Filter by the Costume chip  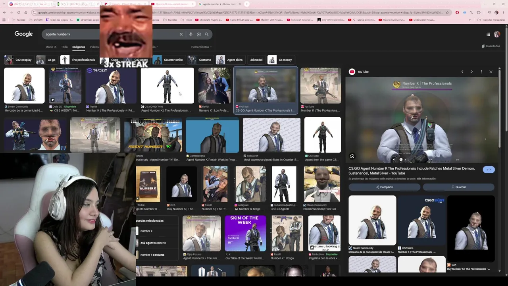[200, 60]
